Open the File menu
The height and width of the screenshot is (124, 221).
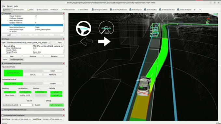tap(4, 6)
